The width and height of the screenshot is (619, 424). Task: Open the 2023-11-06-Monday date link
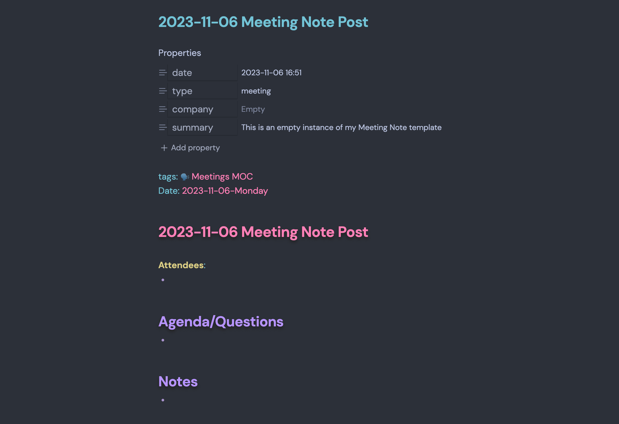point(225,191)
